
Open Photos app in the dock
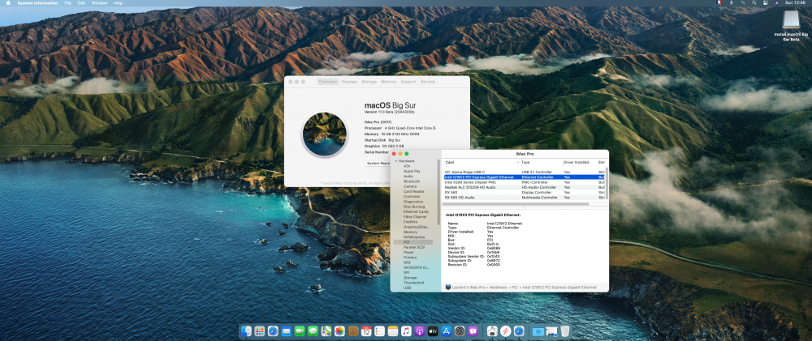(x=339, y=331)
